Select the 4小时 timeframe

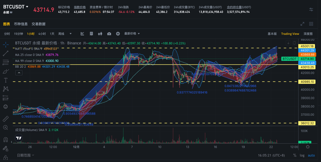click(42, 34)
